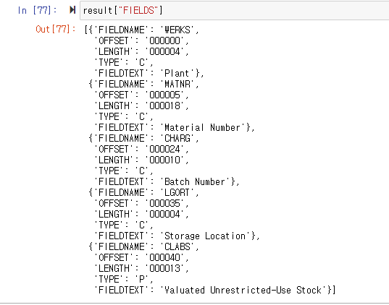Image resolution: width=389 pixels, height=305 pixels.
Task: Click the 'FIELDNAME': 'CHARG' line
Action: point(144,139)
